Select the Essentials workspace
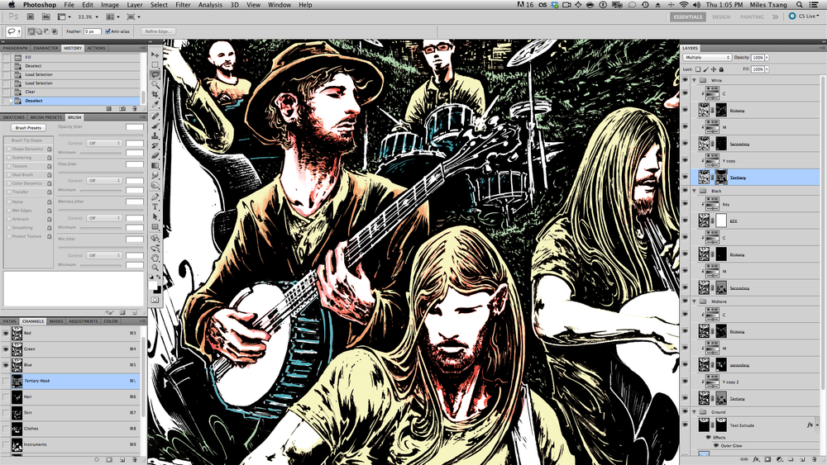Screen dimensions: 827x465 pyautogui.click(x=688, y=17)
